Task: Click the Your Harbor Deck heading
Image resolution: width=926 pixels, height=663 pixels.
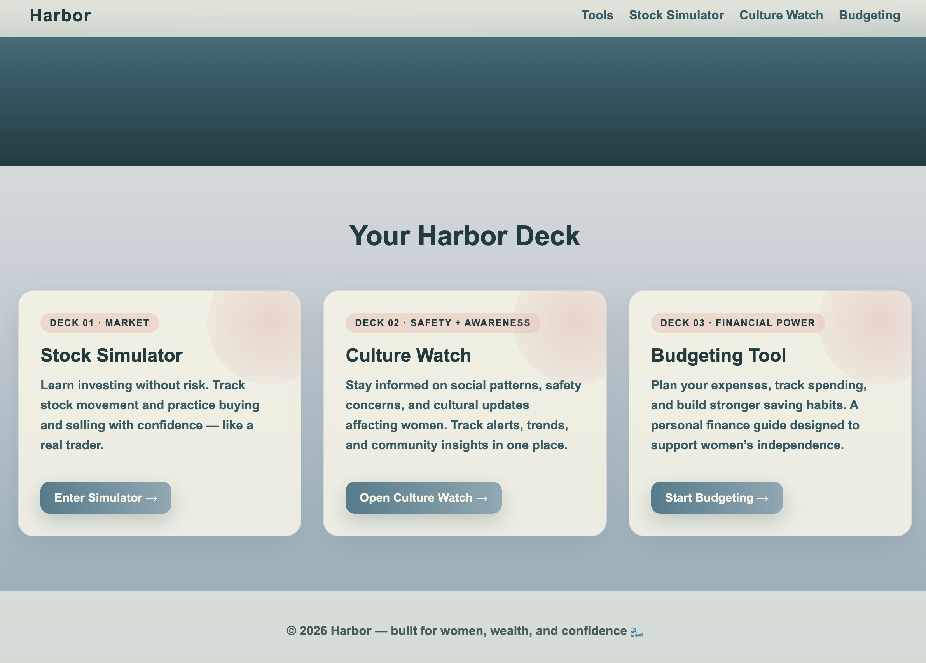Action: (x=464, y=236)
